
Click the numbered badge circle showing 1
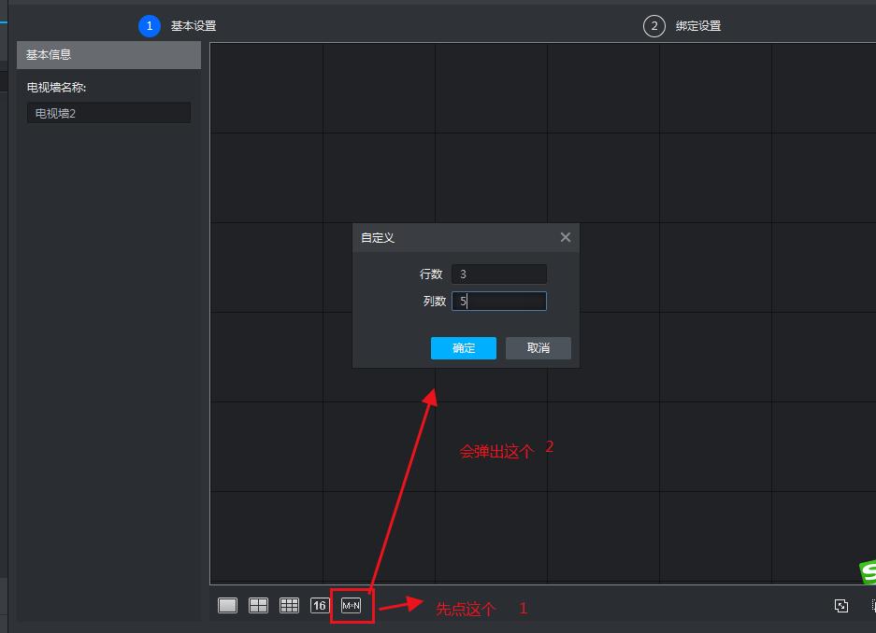pos(149,25)
